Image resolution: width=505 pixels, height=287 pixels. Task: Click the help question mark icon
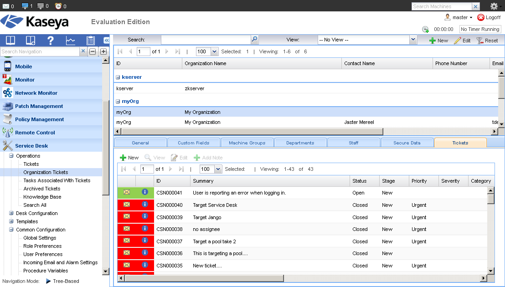click(51, 40)
